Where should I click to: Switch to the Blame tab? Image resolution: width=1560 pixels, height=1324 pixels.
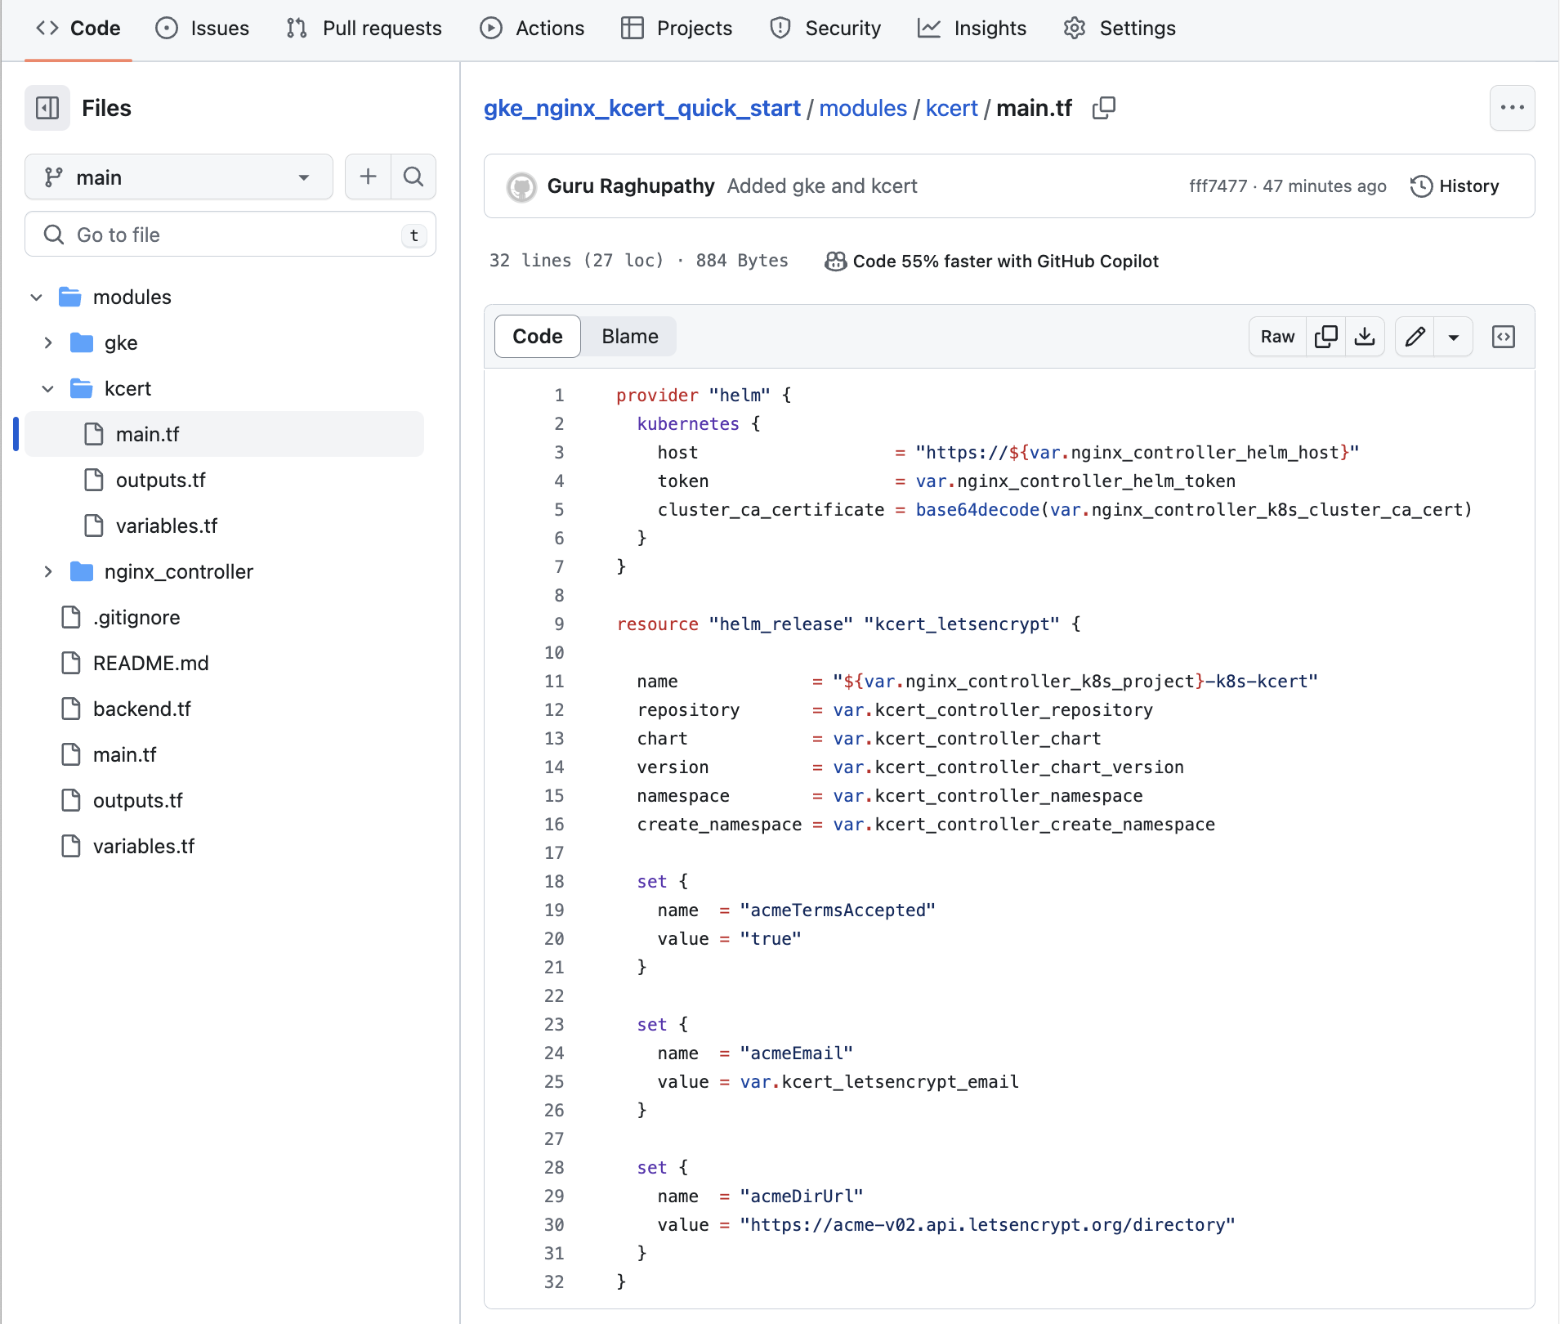point(629,336)
